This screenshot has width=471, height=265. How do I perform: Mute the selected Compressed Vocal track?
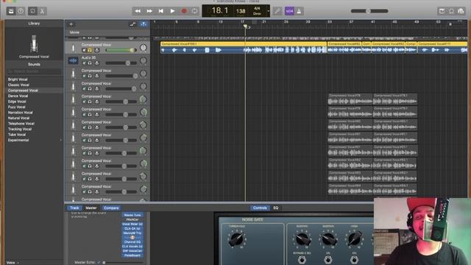click(85, 50)
